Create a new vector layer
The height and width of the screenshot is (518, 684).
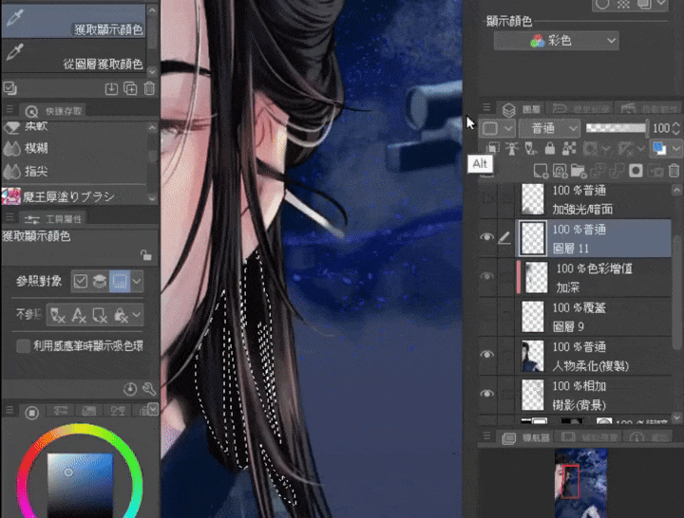(560, 171)
